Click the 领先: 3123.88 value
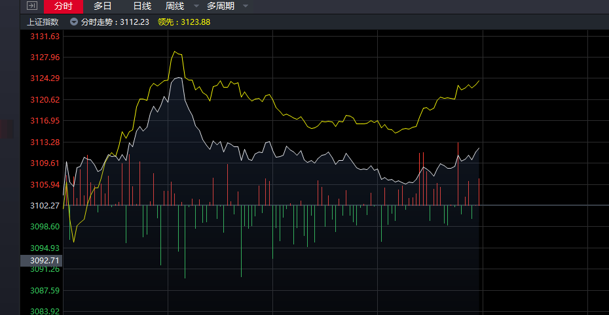 click(184, 22)
